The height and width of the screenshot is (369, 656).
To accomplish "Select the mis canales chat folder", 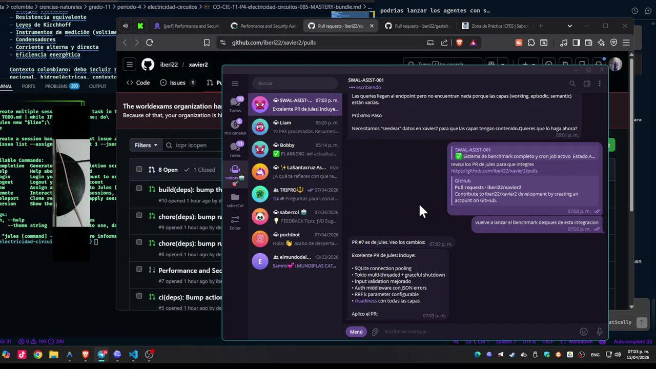I will [x=235, y=127].
